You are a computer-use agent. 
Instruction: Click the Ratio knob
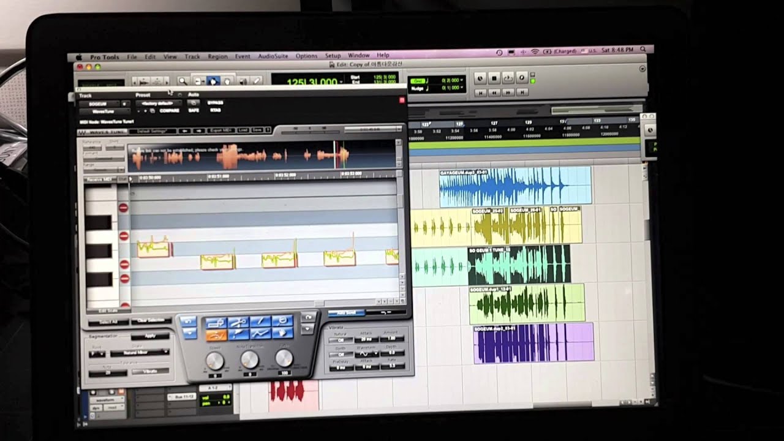coord(284,358)
